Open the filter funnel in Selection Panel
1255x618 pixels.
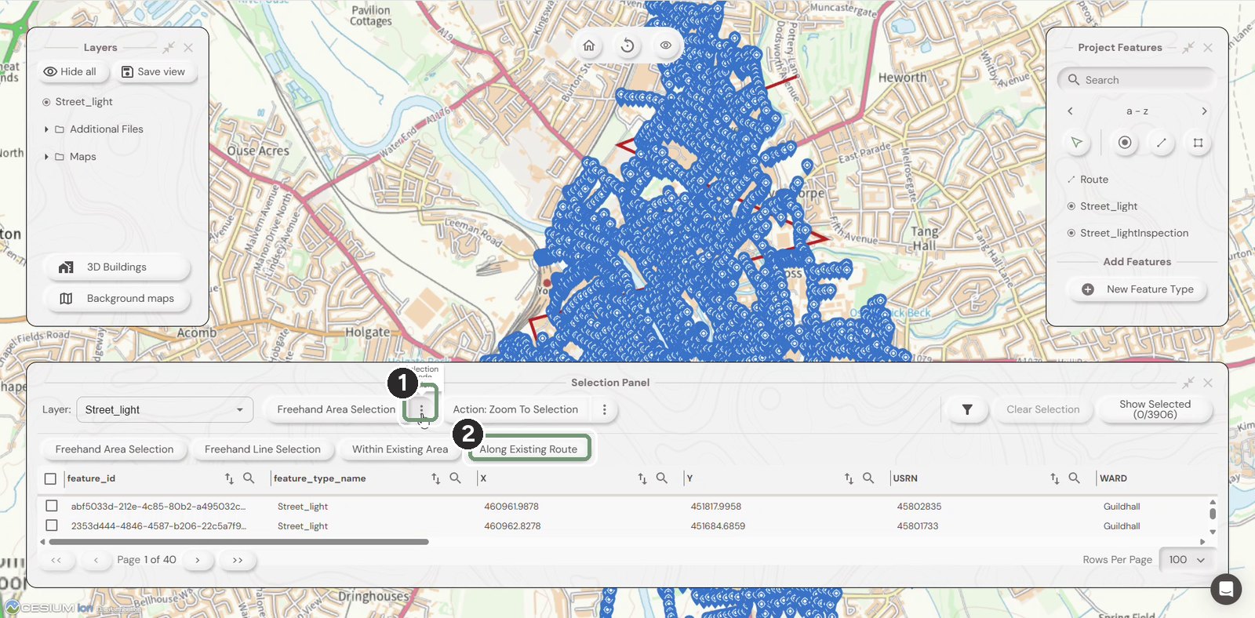coord(967,409)
